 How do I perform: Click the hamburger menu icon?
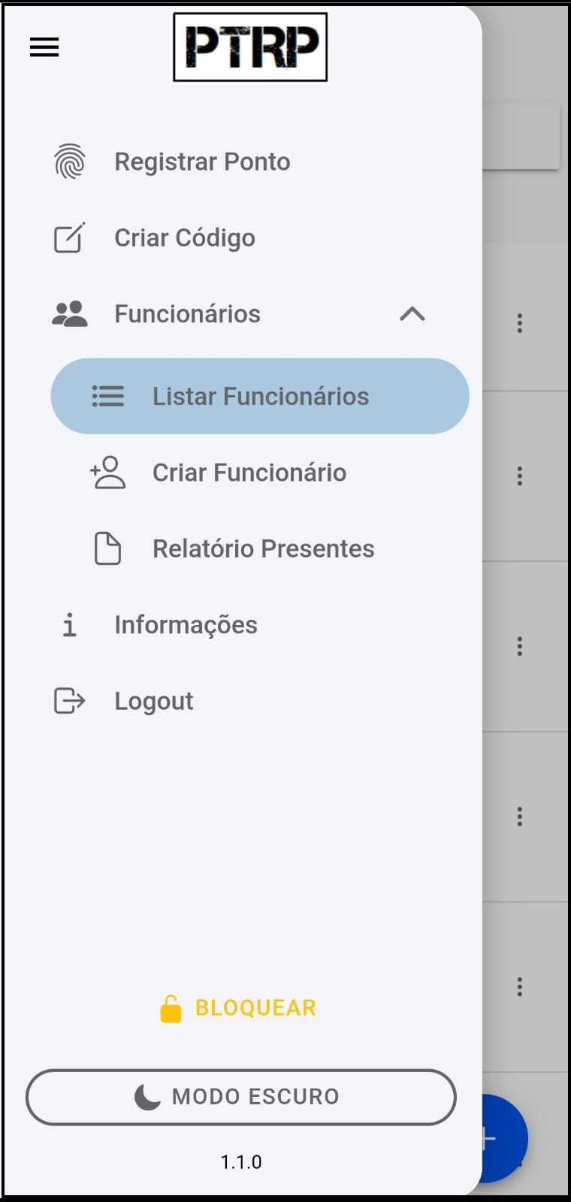pyautogui.click(x=44, y=47)
